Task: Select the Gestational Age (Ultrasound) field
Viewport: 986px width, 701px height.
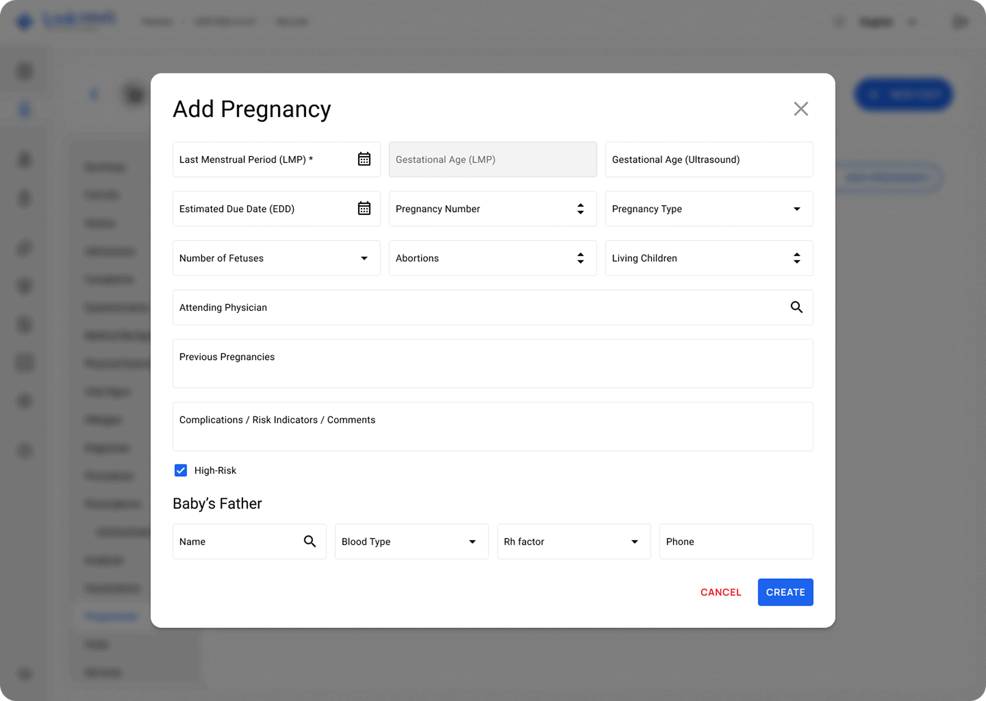Action: (x=709, y=159)
